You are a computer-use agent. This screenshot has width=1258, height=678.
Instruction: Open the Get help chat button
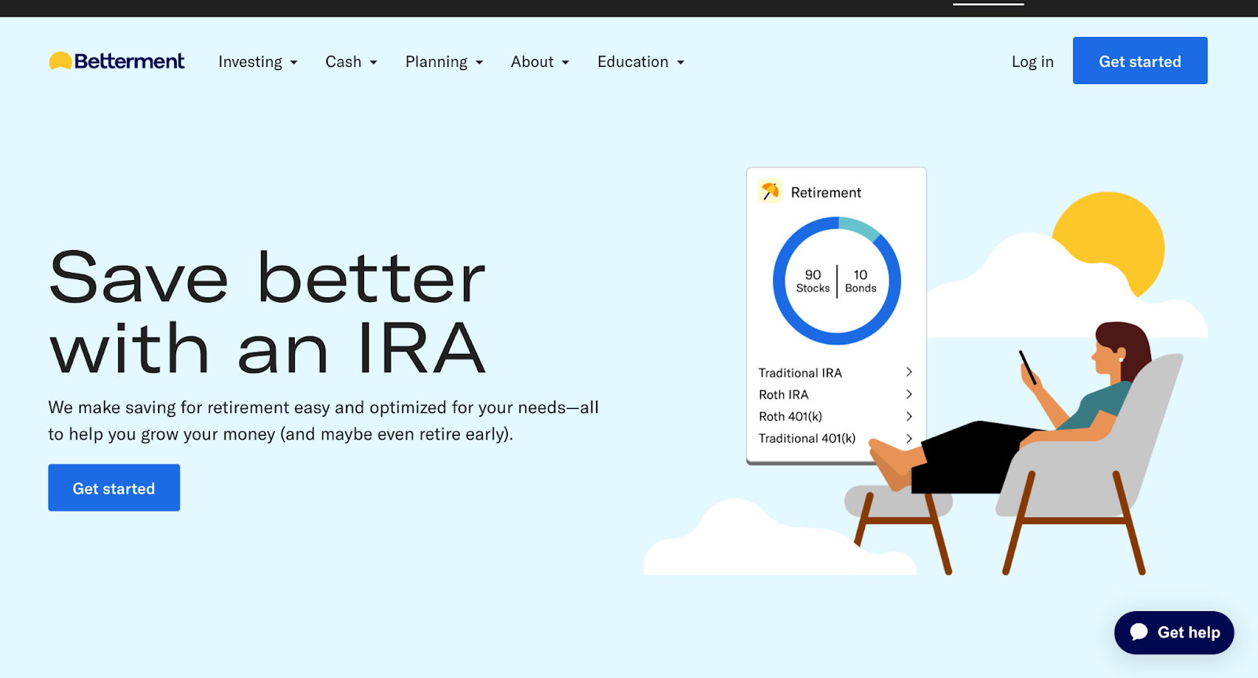click(x=1174, y=632)
